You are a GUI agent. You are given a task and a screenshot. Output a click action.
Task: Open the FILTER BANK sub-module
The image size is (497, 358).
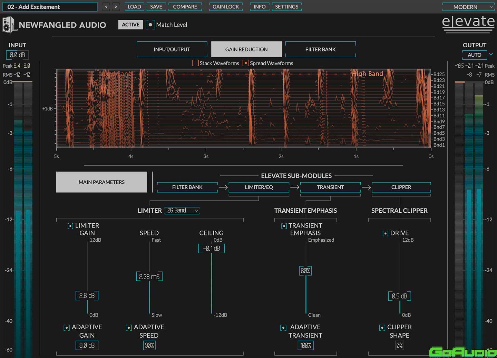[x=187, y=187]
